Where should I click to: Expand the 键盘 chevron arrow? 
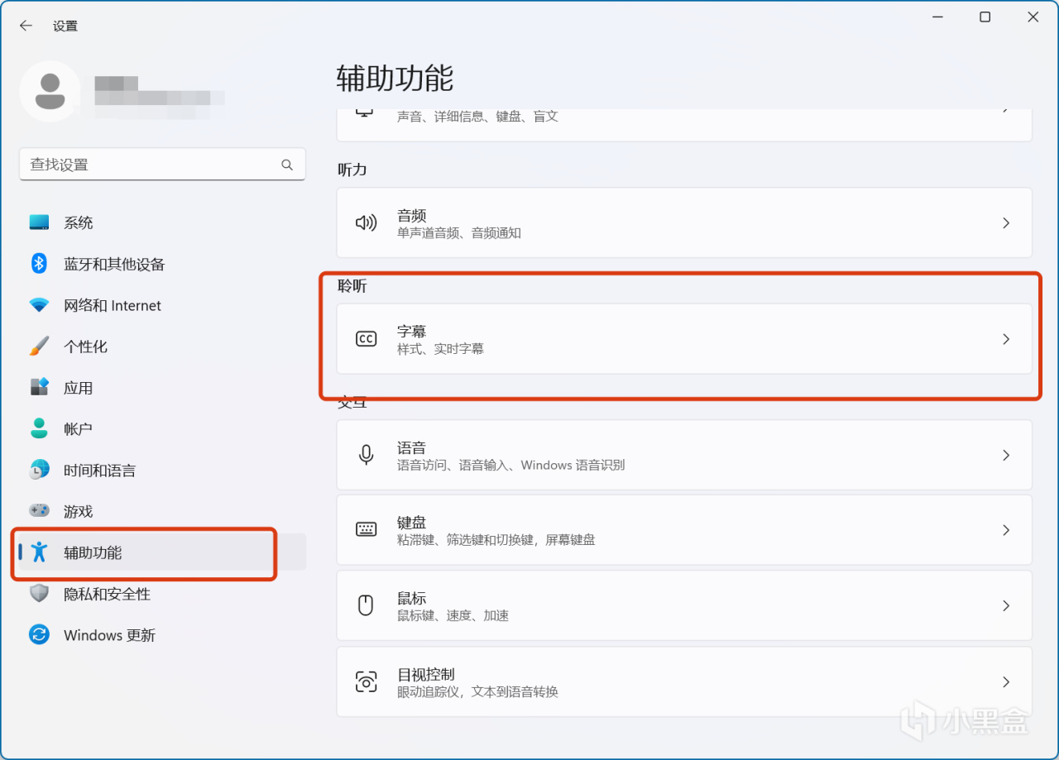pos(1006,530)
